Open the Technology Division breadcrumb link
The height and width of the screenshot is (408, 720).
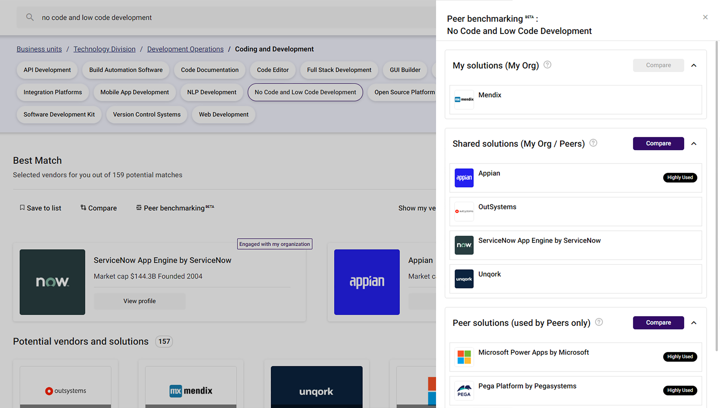(x=104, y=49)
